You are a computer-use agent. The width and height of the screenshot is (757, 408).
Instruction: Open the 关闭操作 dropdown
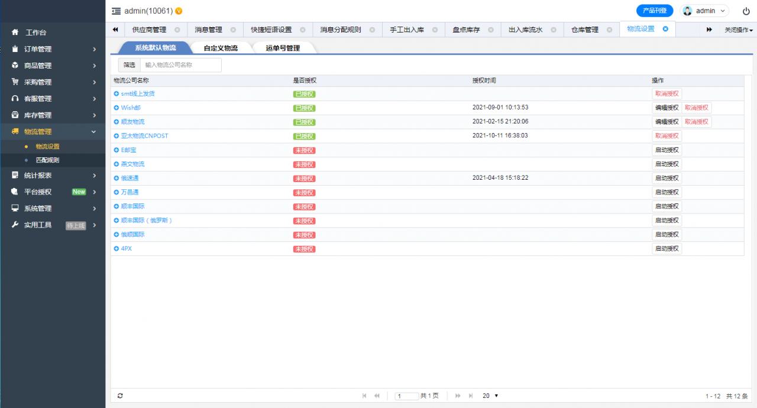tap(738, 30)
